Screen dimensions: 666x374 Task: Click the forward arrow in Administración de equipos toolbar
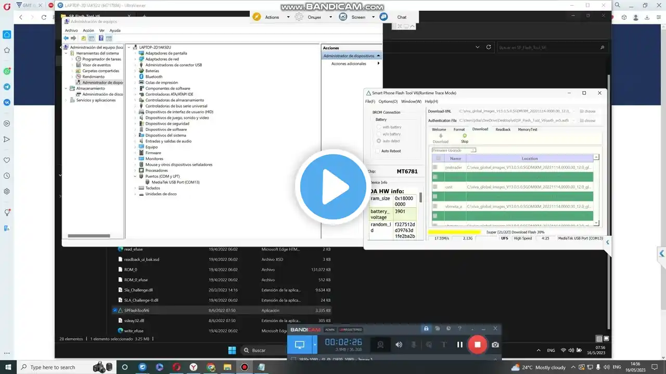(73, 38)
